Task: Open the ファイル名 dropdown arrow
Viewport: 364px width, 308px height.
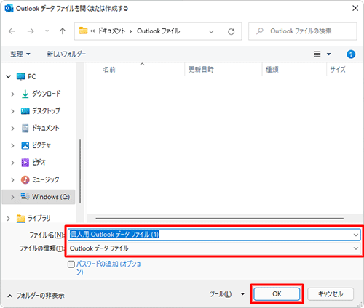Action: click(356, 235)
